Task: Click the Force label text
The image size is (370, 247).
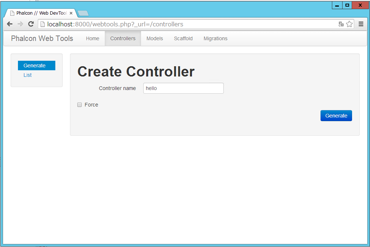Action: coord(91,105)
